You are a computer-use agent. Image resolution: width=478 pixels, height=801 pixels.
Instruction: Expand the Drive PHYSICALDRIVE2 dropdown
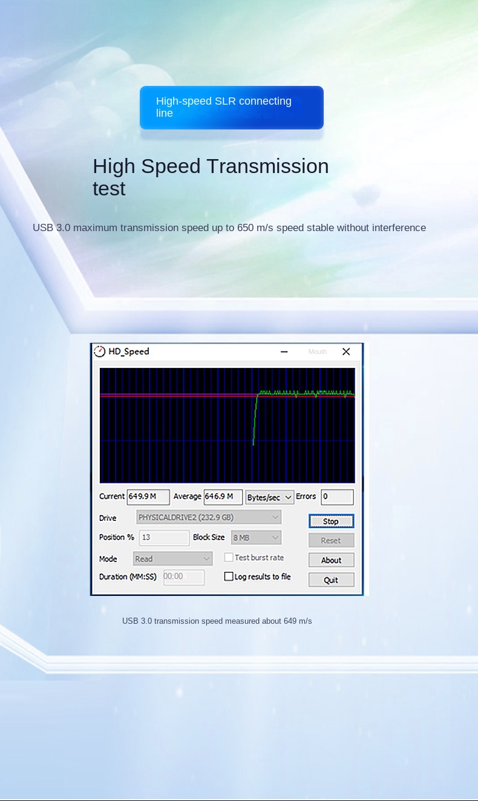point(209,517)
